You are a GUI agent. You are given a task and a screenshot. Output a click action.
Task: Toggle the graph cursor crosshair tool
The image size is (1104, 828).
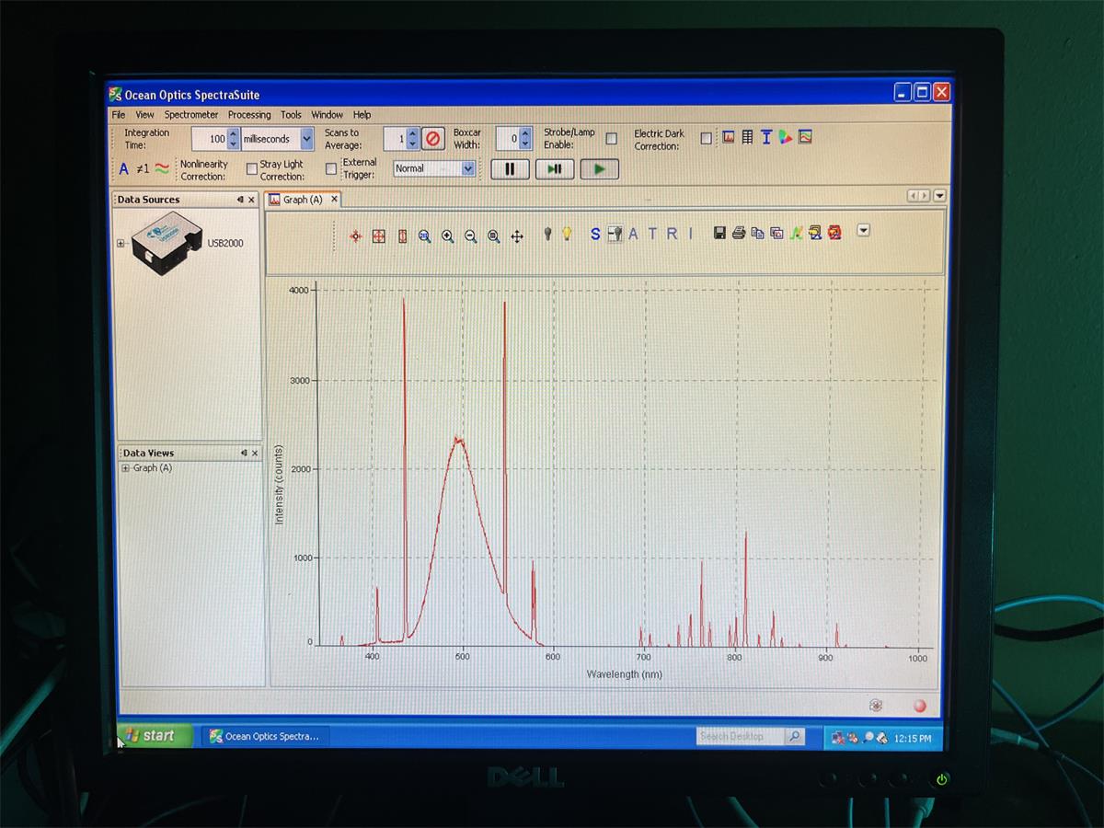356,236
